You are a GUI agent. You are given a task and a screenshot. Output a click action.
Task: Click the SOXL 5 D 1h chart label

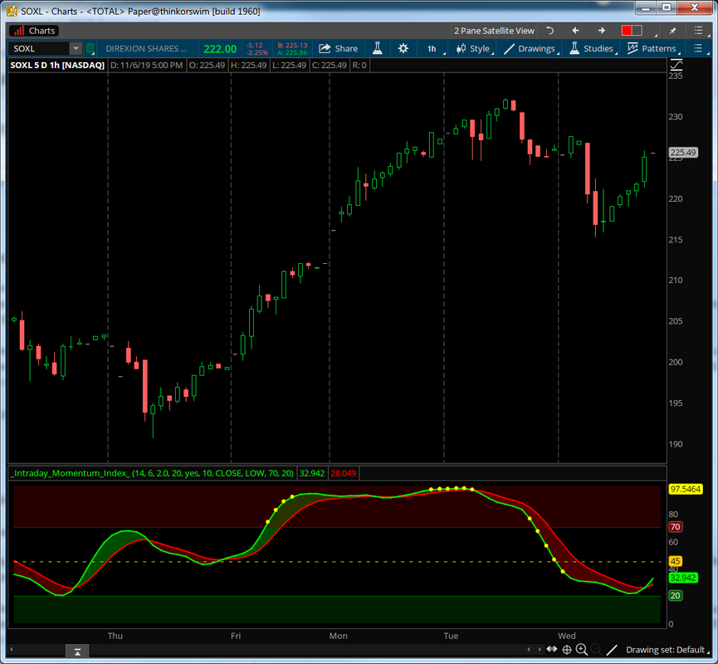57,65
